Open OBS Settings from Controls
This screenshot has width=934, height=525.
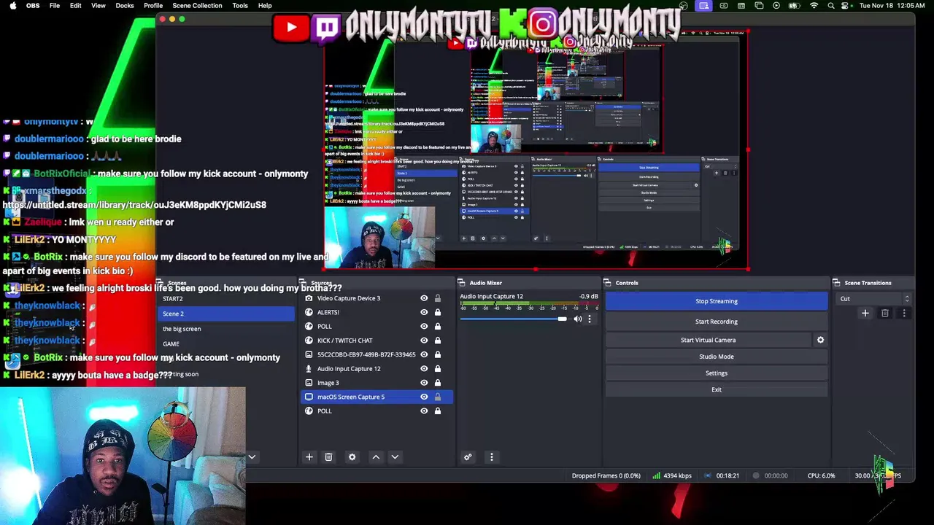717,373
